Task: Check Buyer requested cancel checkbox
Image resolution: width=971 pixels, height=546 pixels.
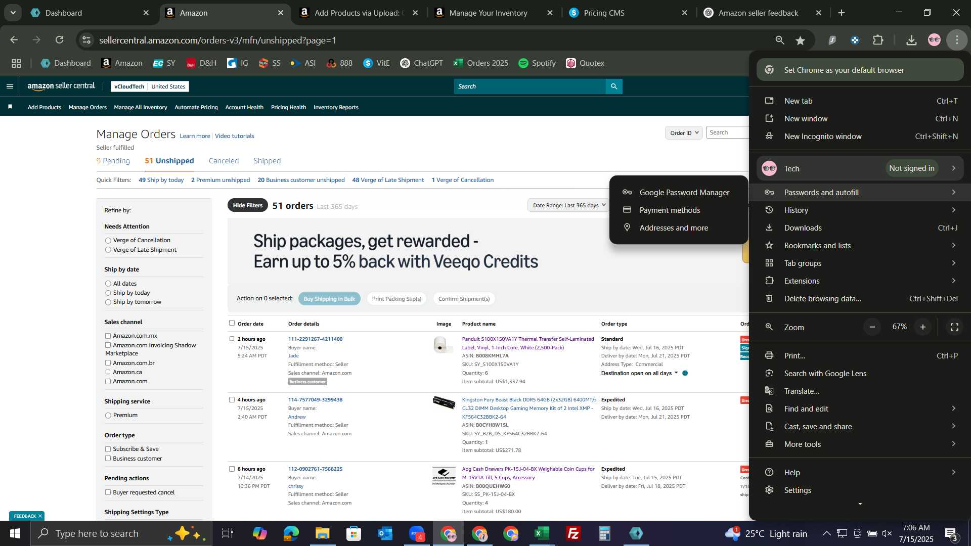Action: [x=108, y=492]
